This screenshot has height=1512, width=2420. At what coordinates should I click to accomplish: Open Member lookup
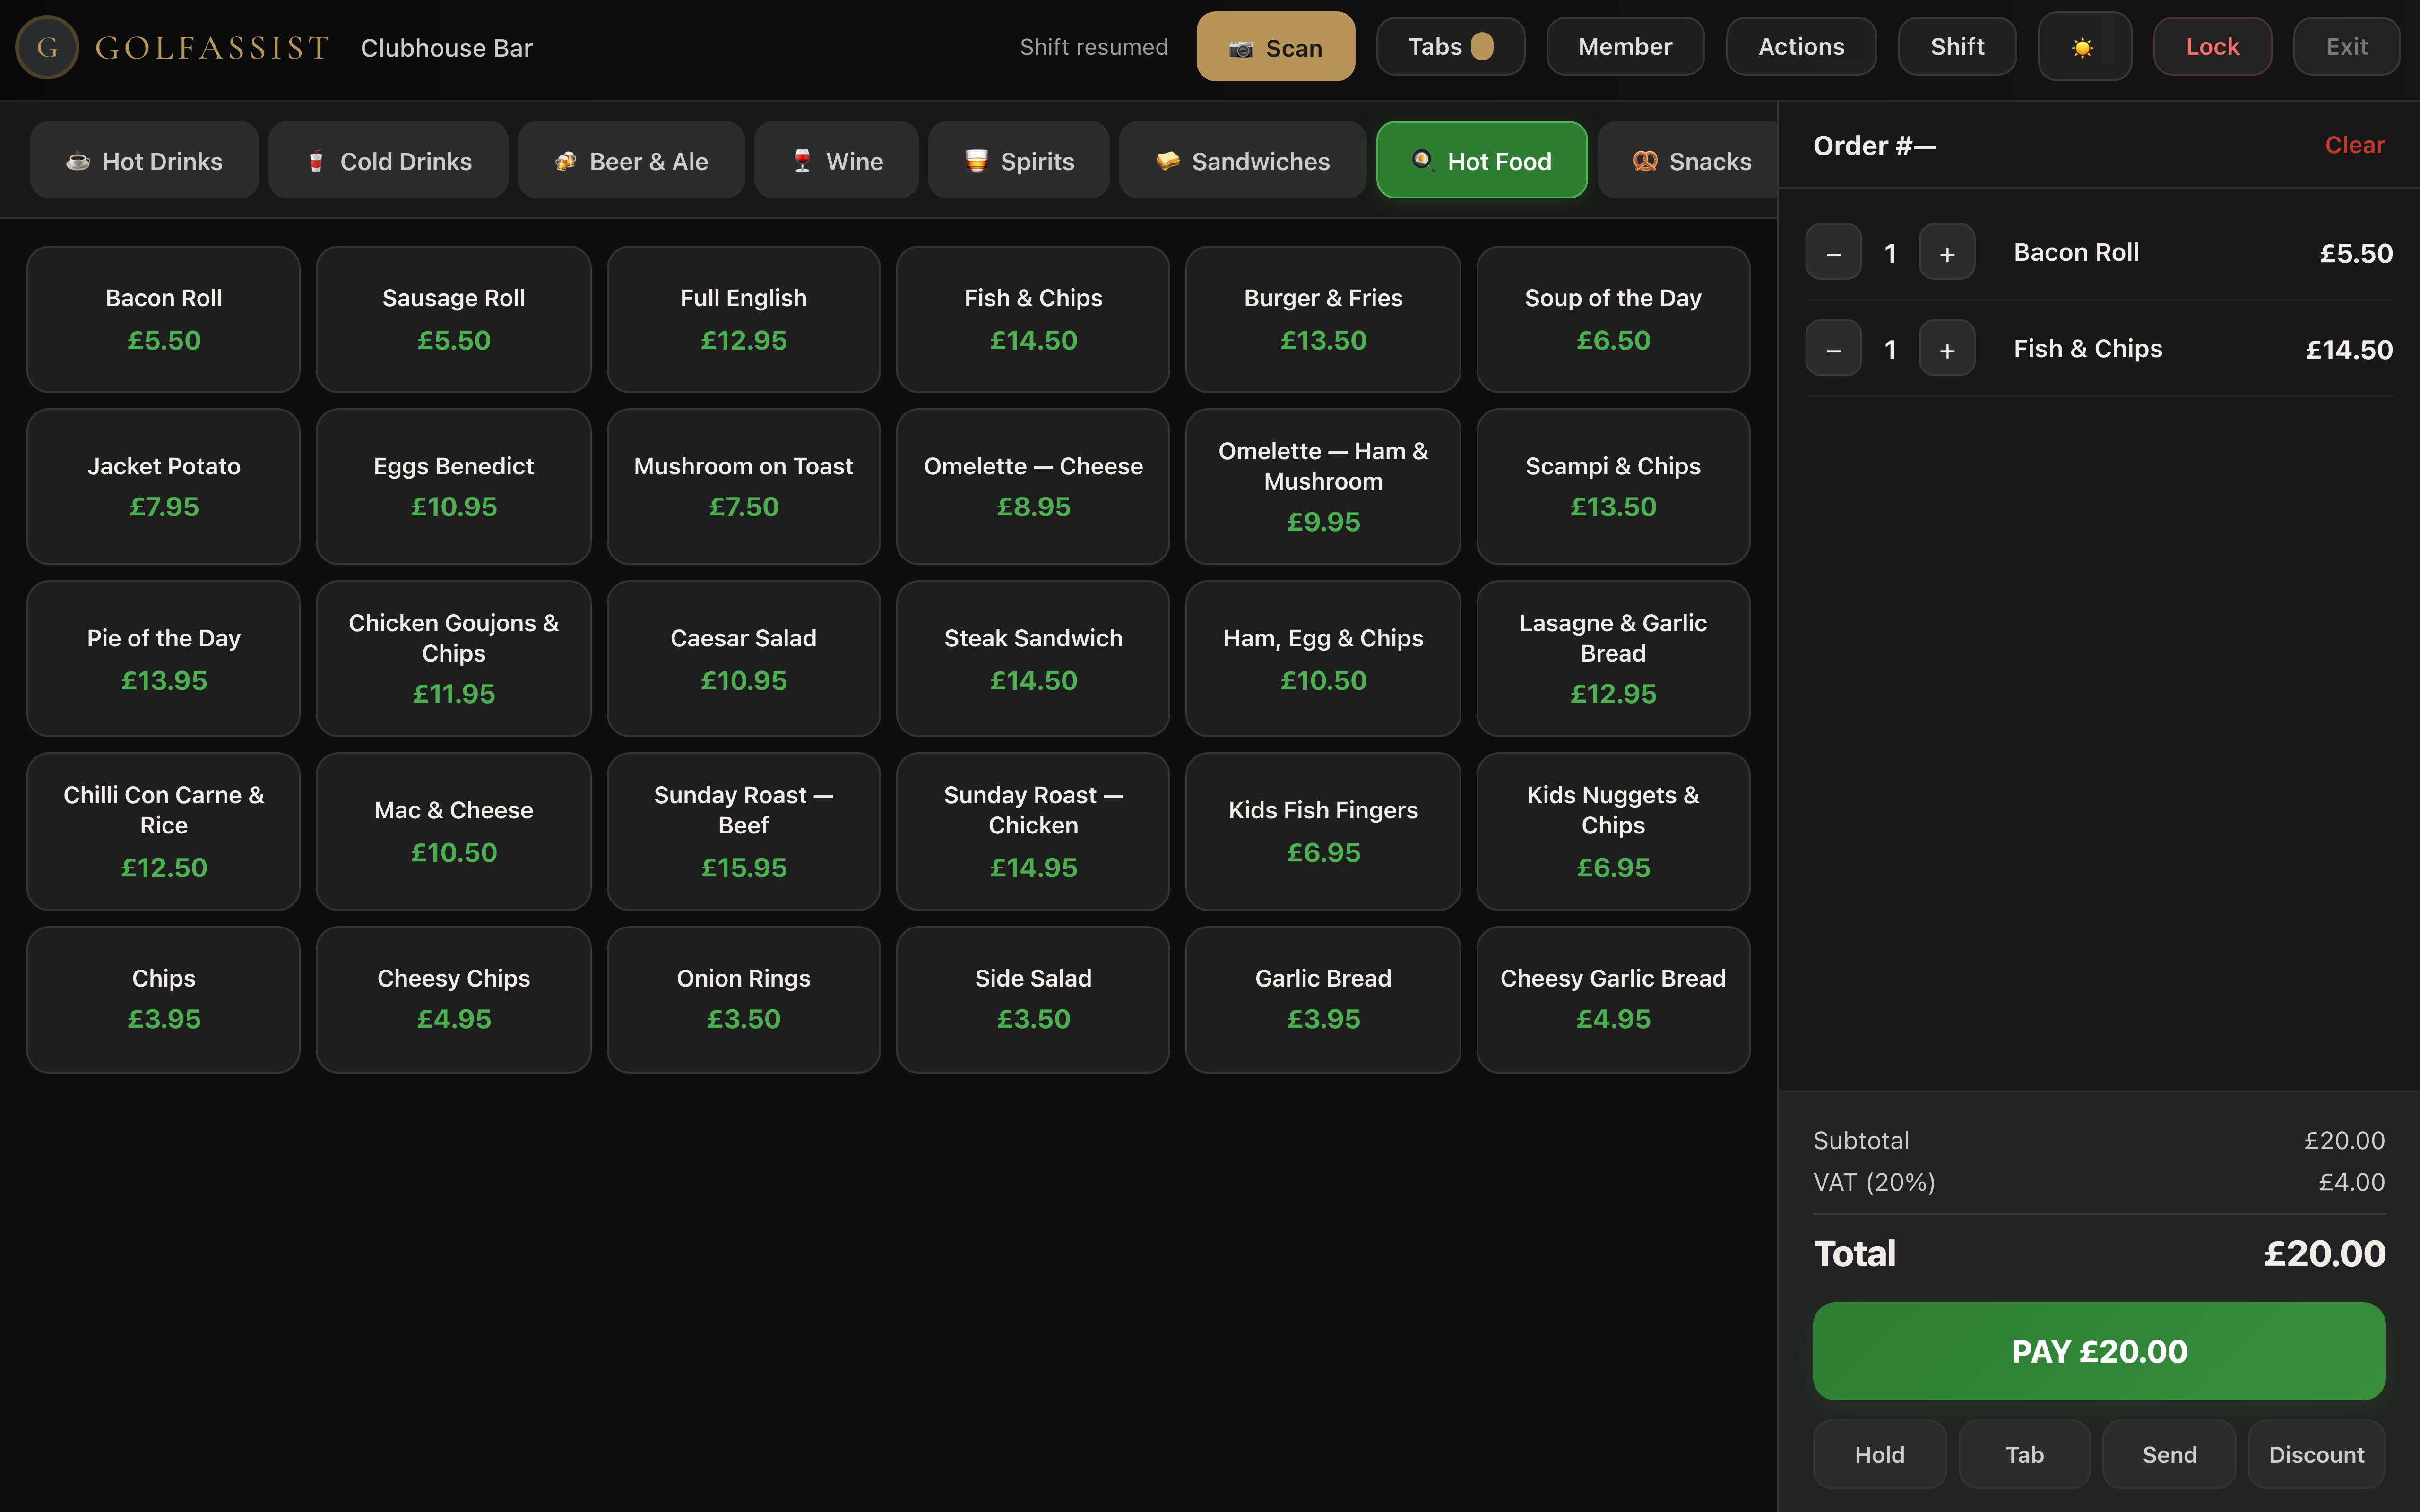point(1625,47)
